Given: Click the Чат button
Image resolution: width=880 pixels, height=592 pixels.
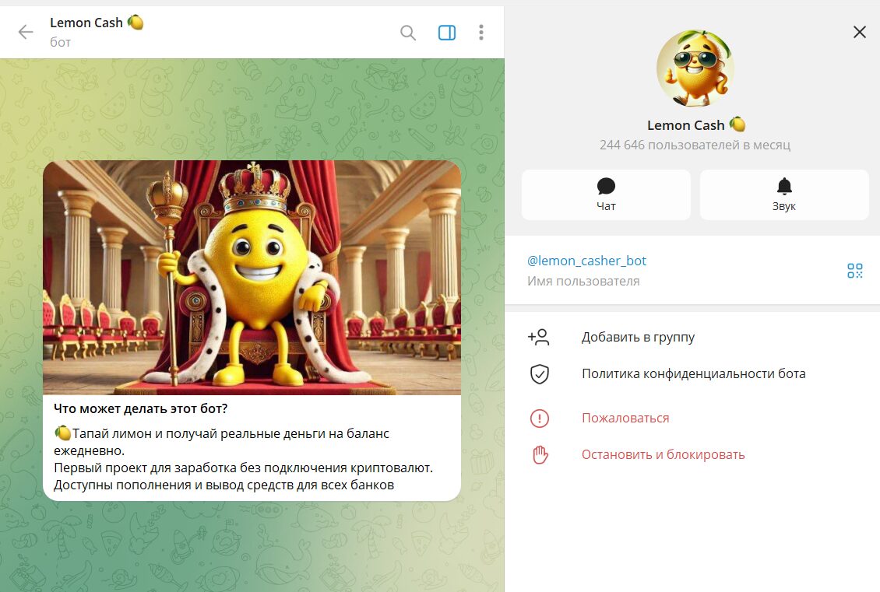Looking at the screenshot, I should coord(606,194).
